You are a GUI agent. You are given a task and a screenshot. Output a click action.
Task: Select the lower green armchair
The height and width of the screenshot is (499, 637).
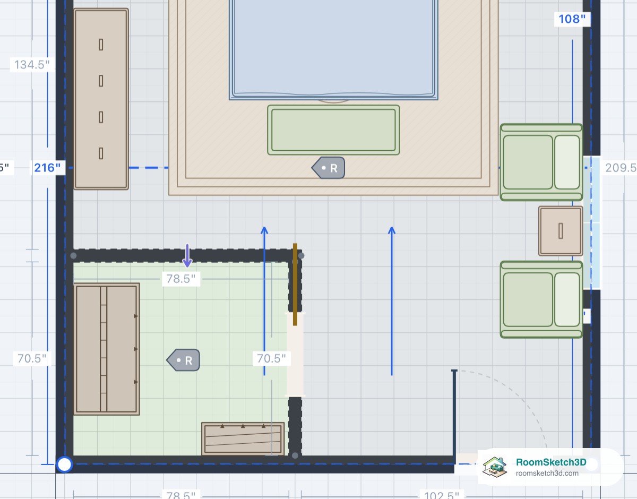tap(541, 299)
